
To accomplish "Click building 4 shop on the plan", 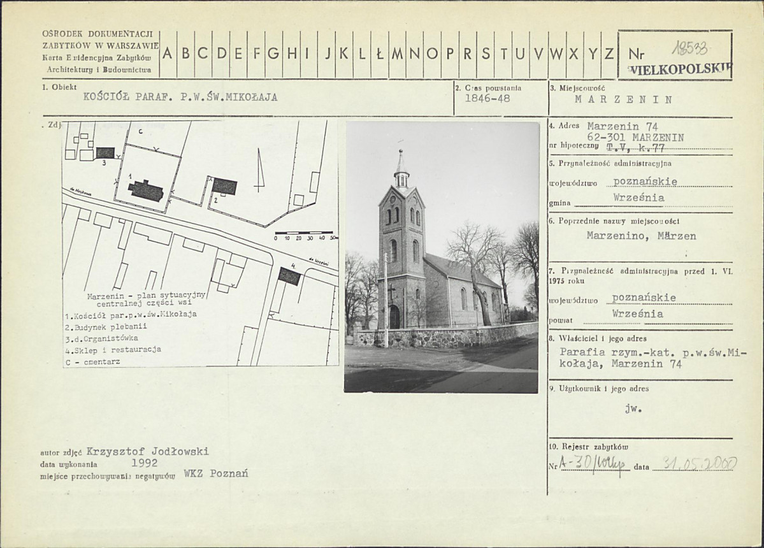I will [x=289, y=276].
